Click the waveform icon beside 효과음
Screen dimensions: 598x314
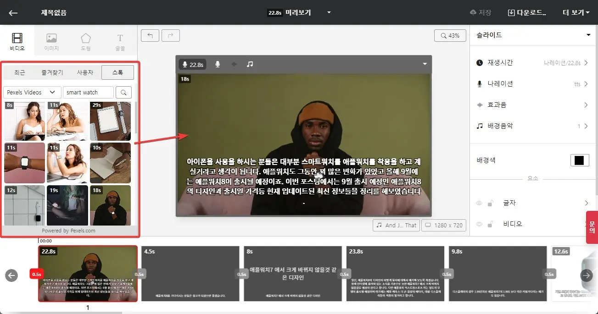coord(480,105)
